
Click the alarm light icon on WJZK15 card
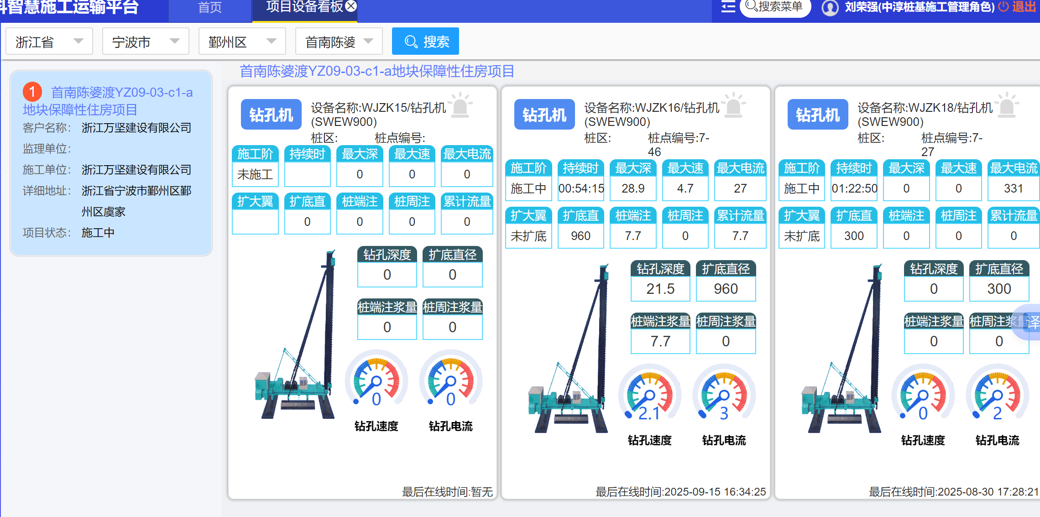[x=460, y=106]
